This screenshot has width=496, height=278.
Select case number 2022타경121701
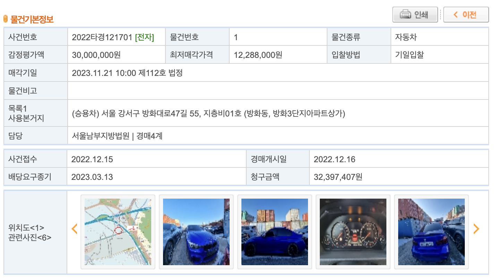(102, 37)
